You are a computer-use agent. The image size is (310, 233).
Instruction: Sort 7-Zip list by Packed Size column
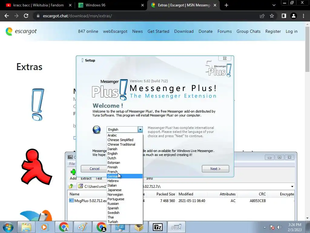pyautogui.click(x=166, y=194)
